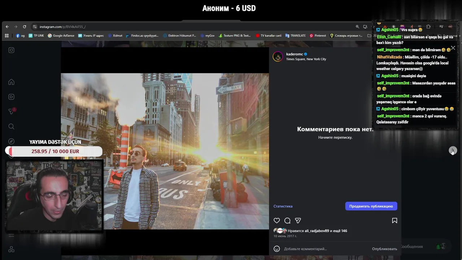Click the 'Аноним - 6 USD' donation banner
This screenshot has width=462, height=260.
click(x=229, y=8)
